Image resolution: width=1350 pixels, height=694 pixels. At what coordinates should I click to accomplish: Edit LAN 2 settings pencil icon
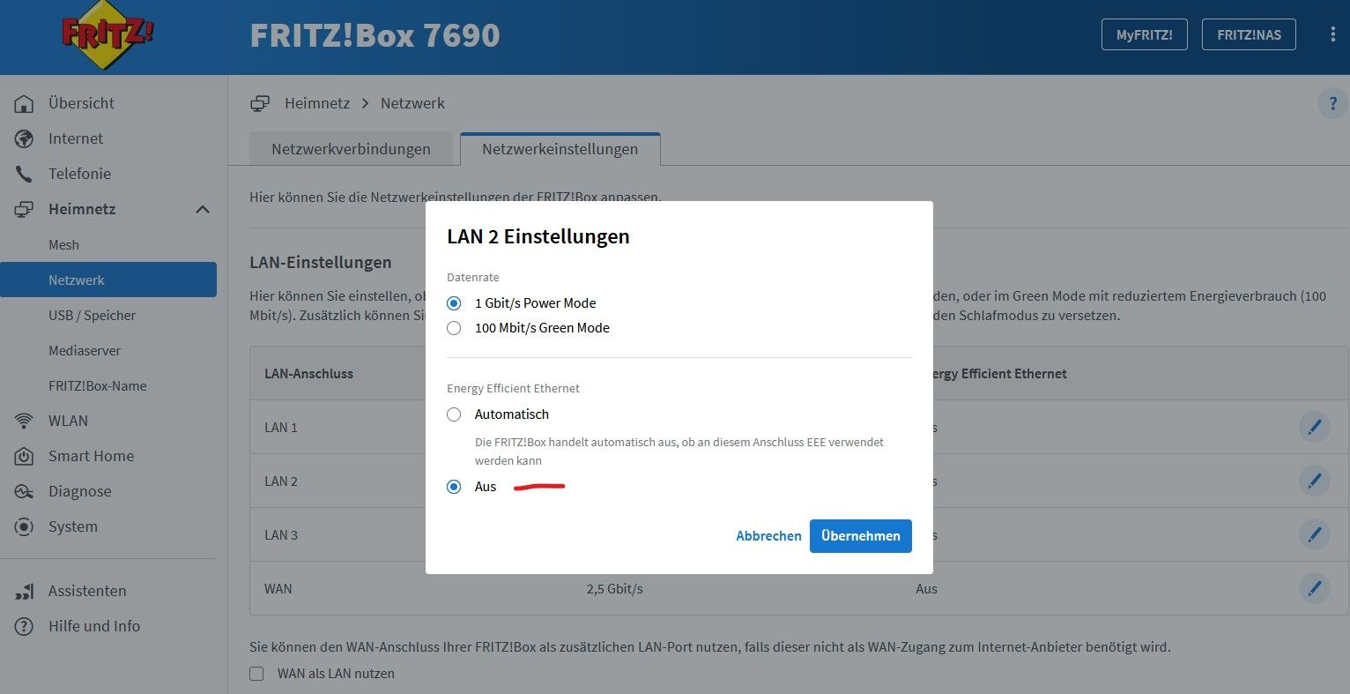pos(1314,481)
